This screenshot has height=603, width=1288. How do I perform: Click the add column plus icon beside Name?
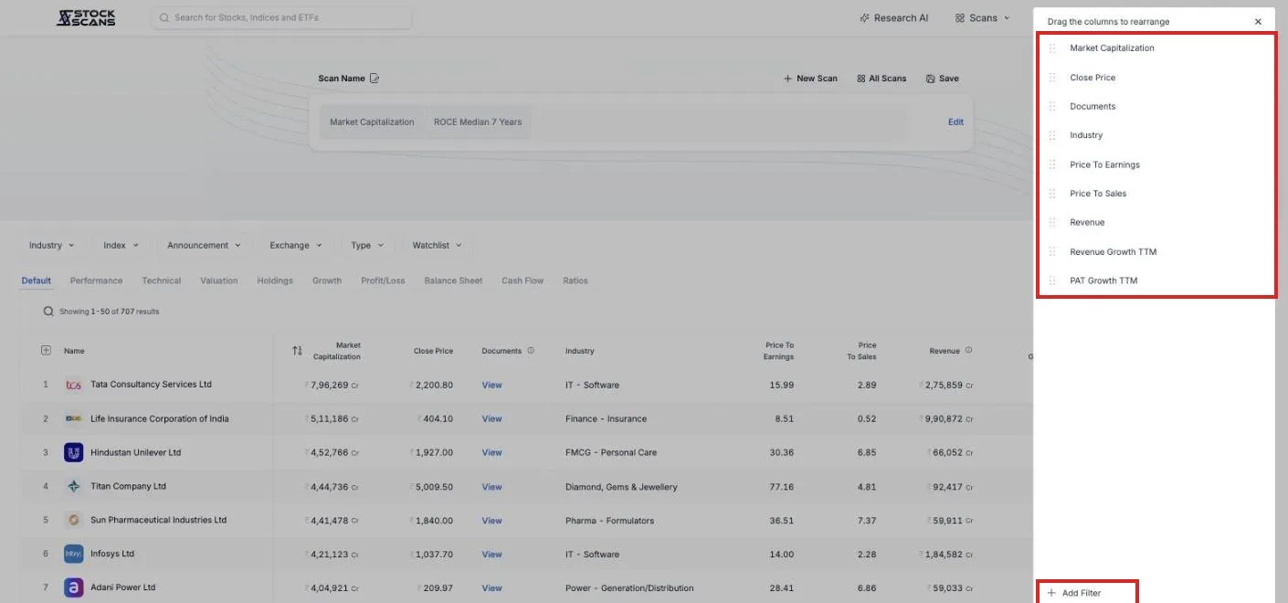(46, 351)
